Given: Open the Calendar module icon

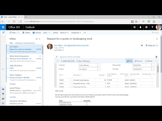Looking at the screenshot, I should 3,94.
